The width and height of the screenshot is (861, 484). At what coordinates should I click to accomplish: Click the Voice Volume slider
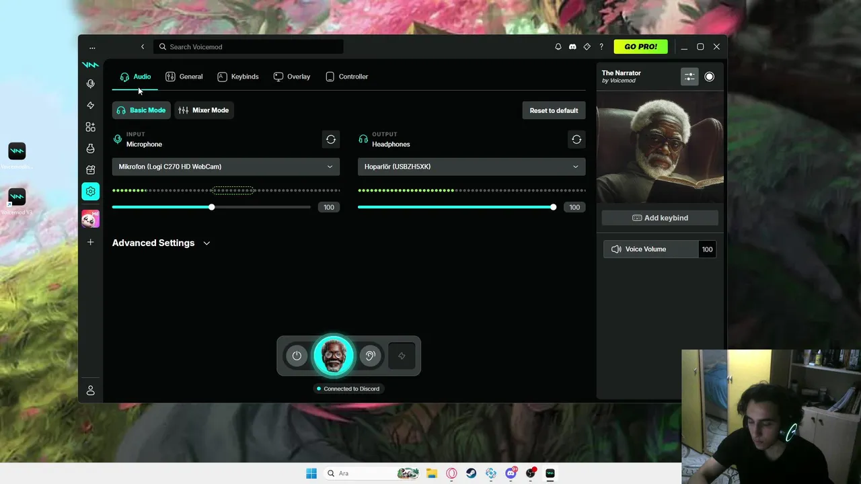pos(651,249)
